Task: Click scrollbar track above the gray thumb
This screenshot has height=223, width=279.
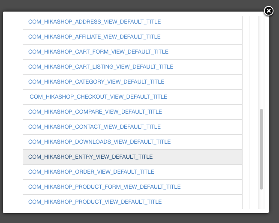Action: (261, 62)
